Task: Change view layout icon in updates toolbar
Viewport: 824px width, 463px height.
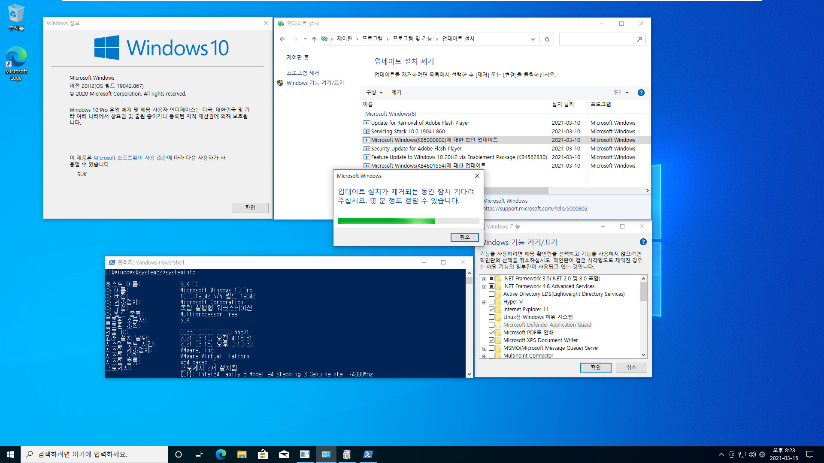Action: (x=617, y=93)
